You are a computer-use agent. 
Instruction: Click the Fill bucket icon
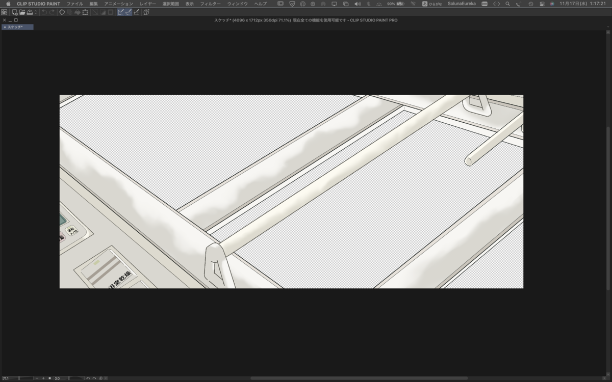78,12
